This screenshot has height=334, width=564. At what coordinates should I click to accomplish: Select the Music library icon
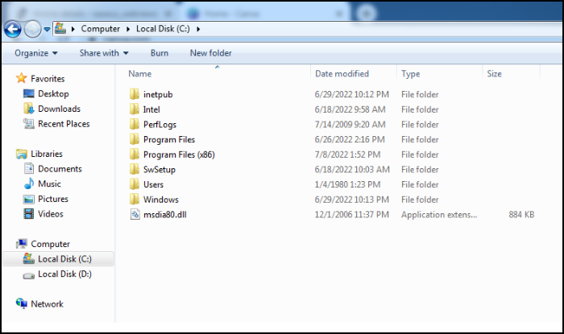pyautogui.click(x=29, y=184)
